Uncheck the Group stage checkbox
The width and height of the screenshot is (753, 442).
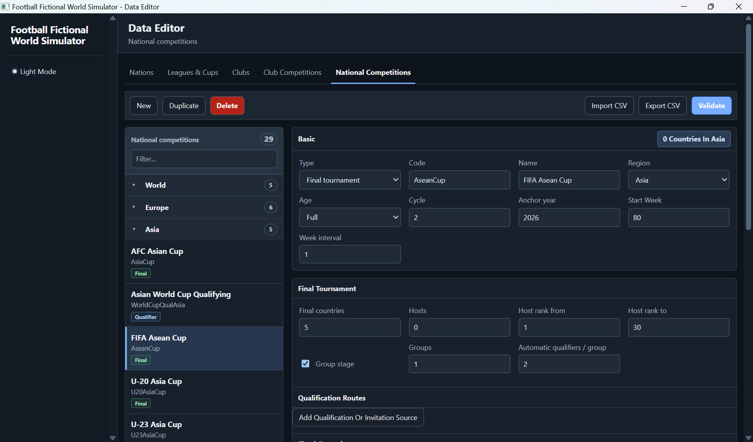click(305, 363)
